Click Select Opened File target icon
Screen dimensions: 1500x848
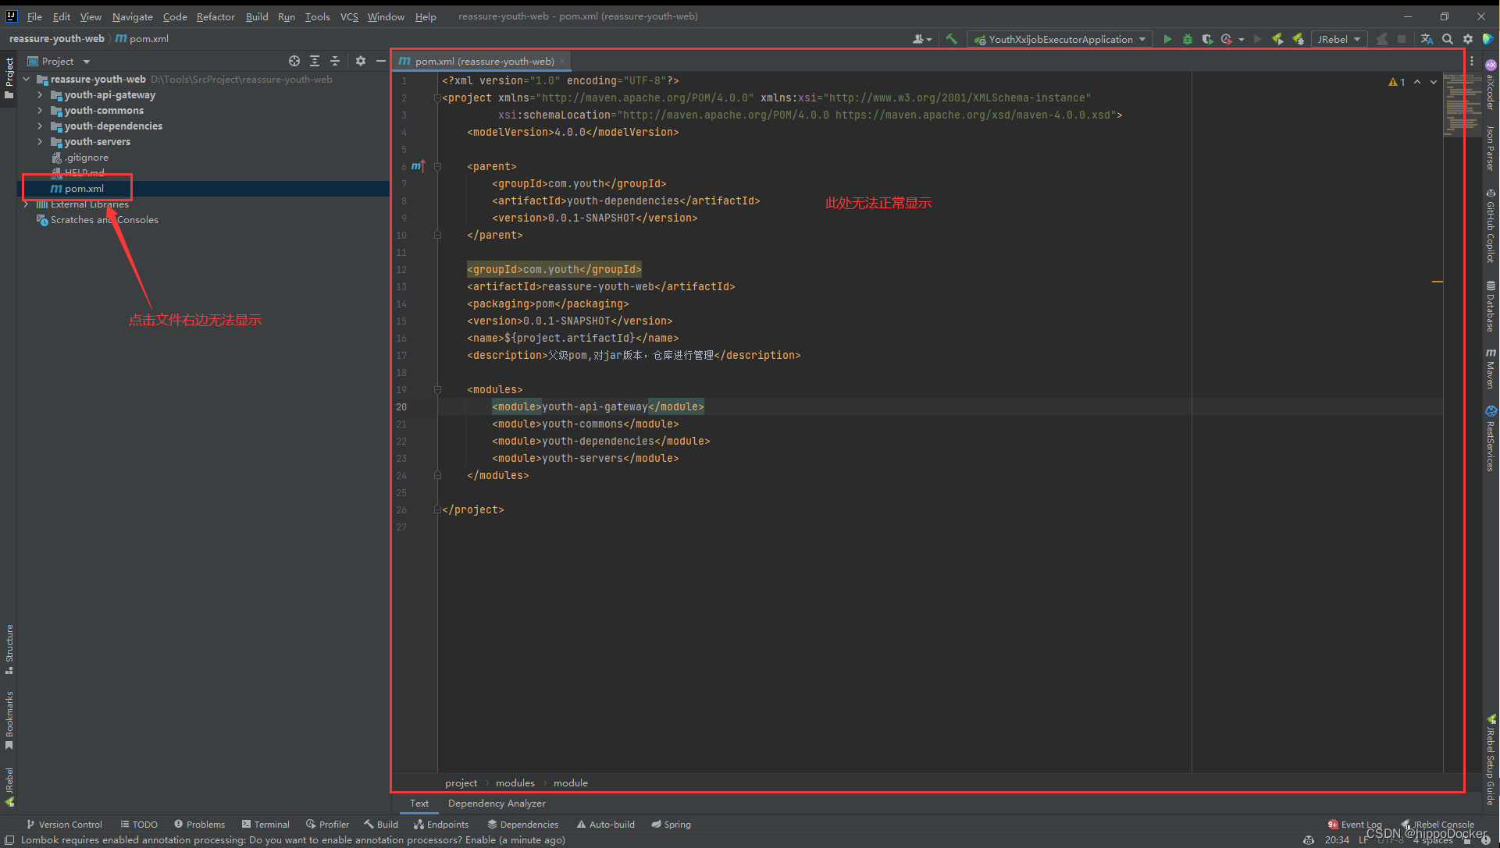point(294,61)
